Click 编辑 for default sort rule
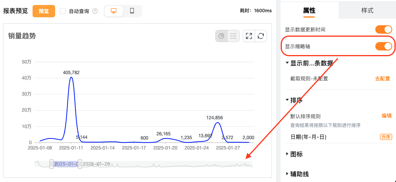The height and width of the screenshot is (182, 396). (386, 116)
